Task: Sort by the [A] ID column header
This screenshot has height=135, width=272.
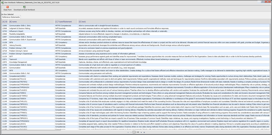Action: tap(5, 21)
